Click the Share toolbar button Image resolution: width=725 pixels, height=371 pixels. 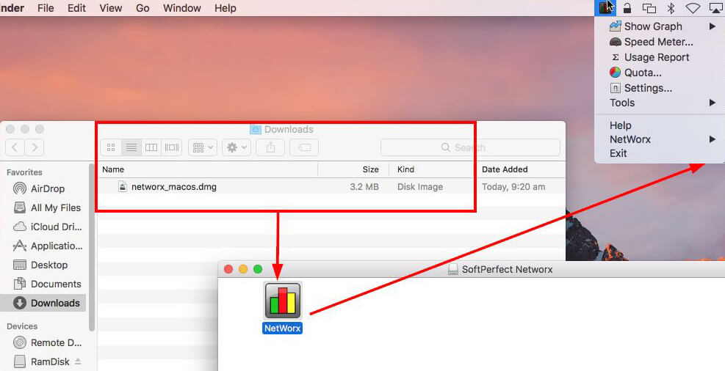[x=270, y=147]
